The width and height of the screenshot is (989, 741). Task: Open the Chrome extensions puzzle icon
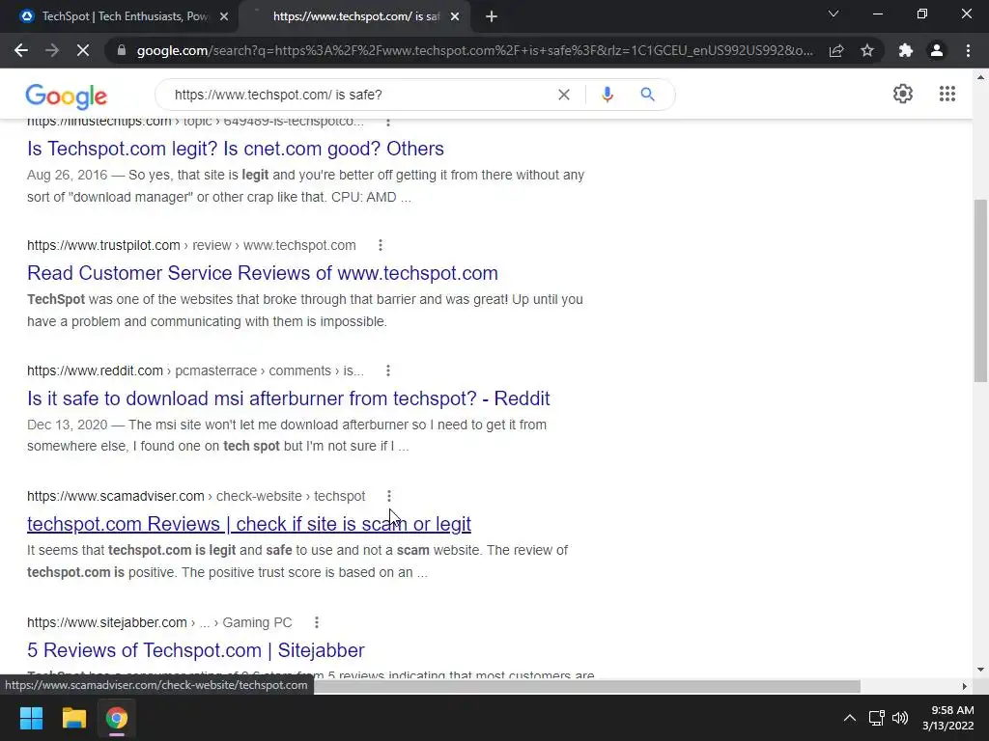click(906, 50)
